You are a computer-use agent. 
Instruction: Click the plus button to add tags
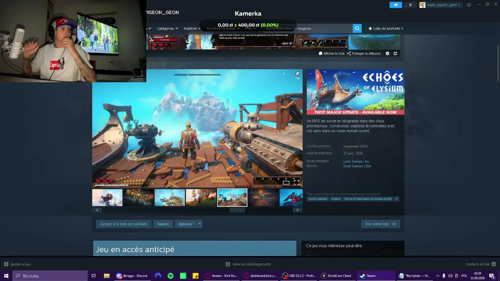point(396,199)
